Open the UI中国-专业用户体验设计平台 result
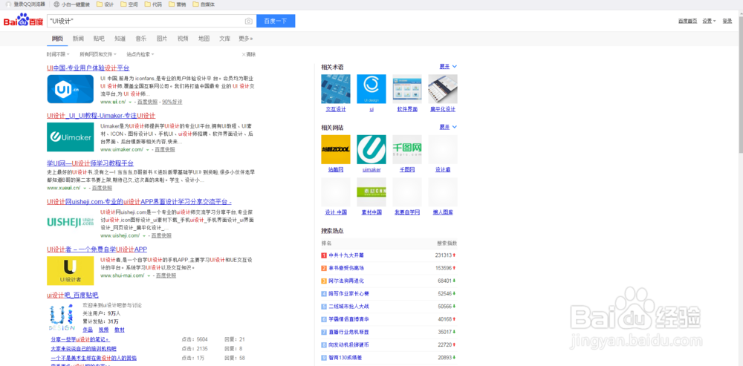This screenshot has height=366, width=743. pyautogui.click(x=88, y=68)
